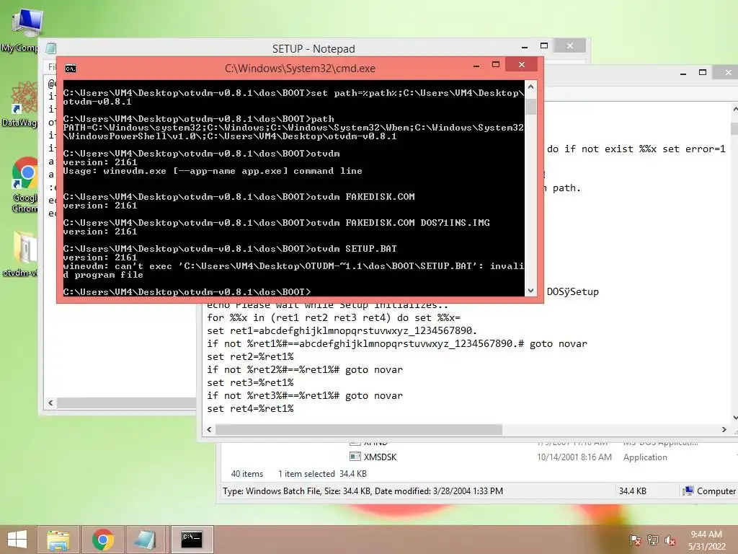Close the SETUP Notepad window
The height and width of the screenshot is (554, 738).
point(570,45)
